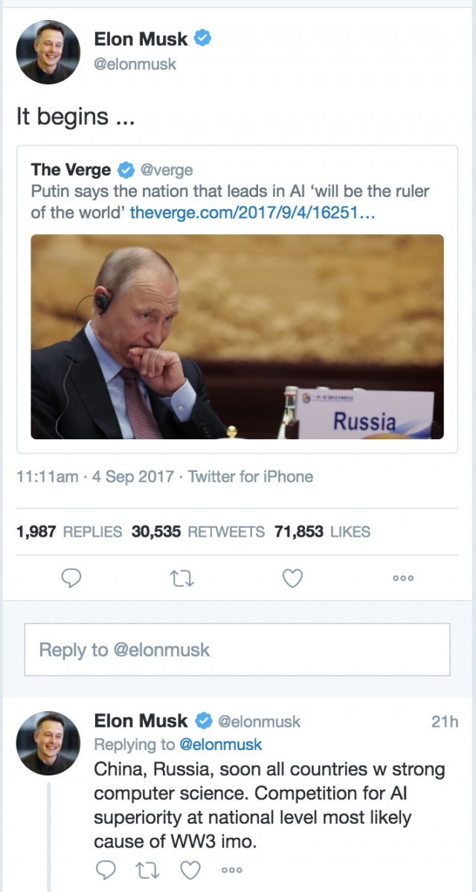Image resolution: width=476 pixels, height=892 pixels.
Task: View the 30,535 Retweets list
Action: (198, 531)
